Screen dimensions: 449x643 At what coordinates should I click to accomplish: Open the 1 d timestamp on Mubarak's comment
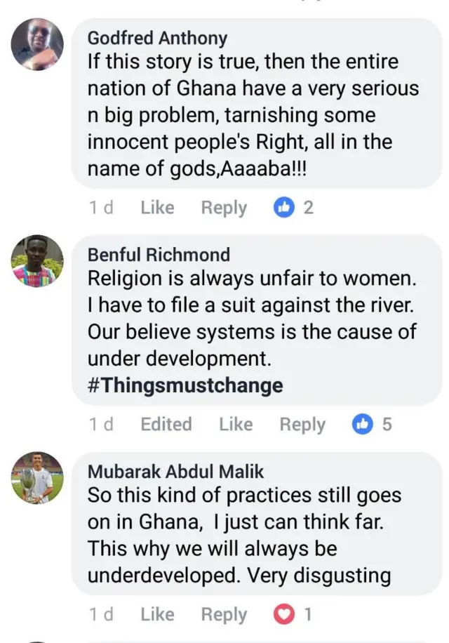(102, 614)
